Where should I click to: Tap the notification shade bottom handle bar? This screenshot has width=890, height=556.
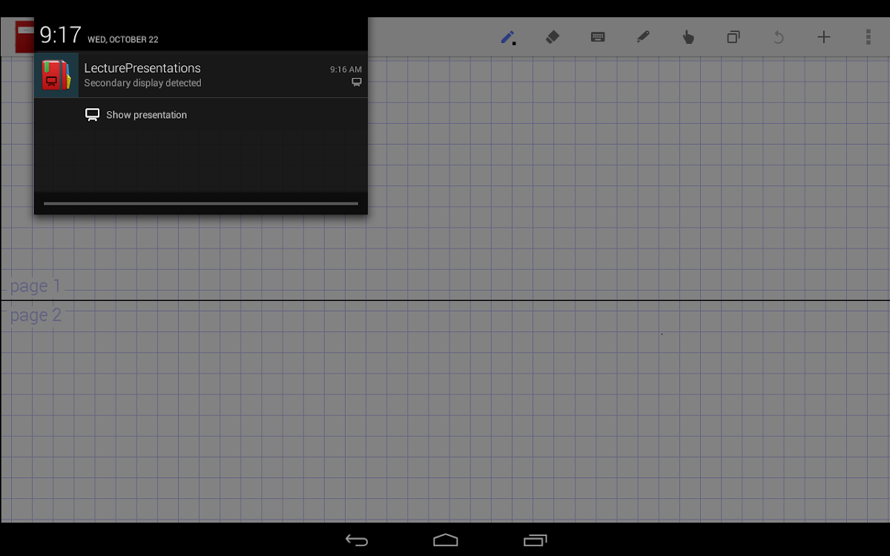(x=201, y=203)
